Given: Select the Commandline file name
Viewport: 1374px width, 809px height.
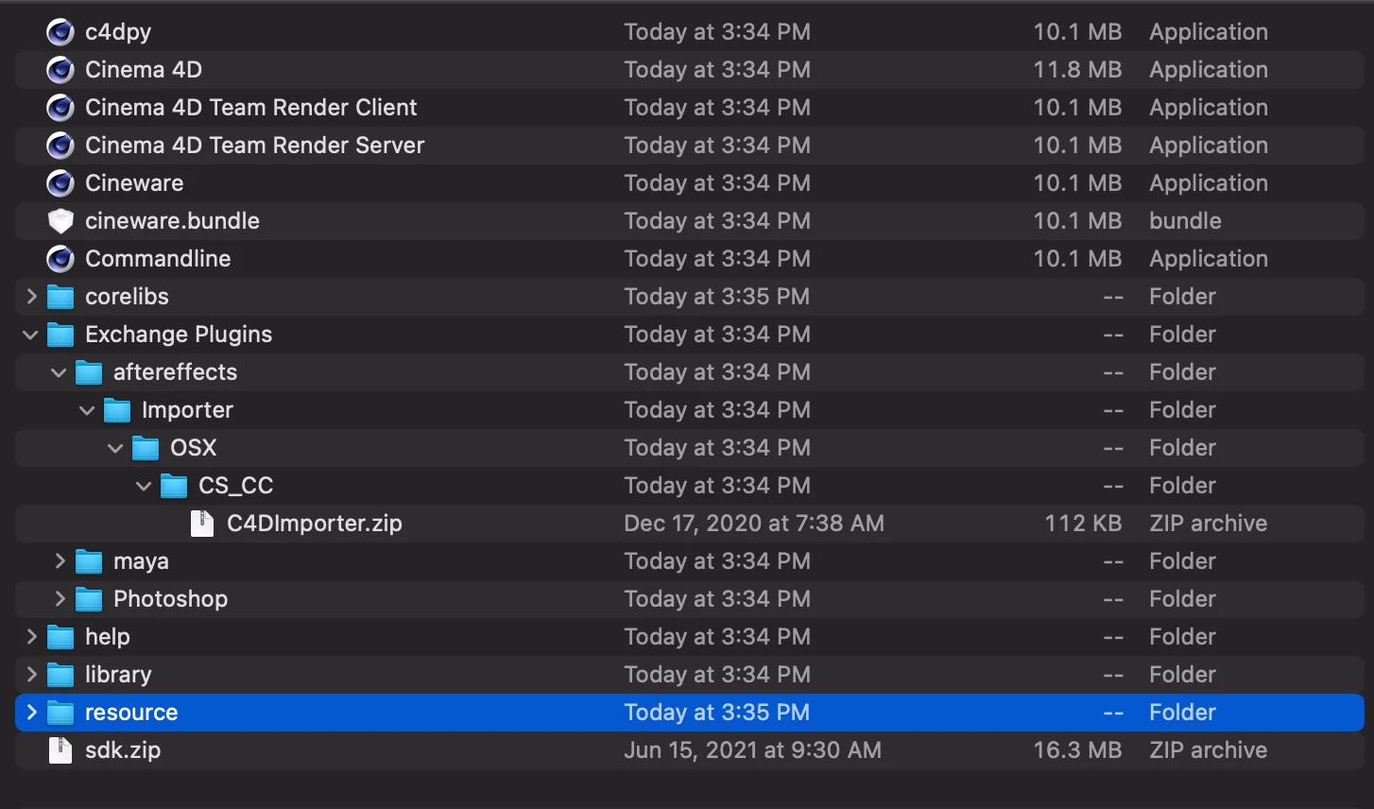Looking at the screenshot, I should 158,259.
